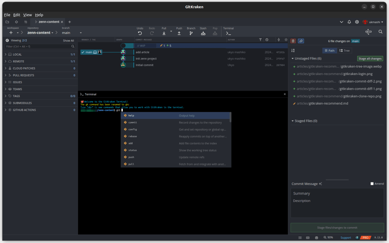Open the search magnifier in toolbar
Image resolution: width=389 pixels, height=243 pixels.
(381, 32)
